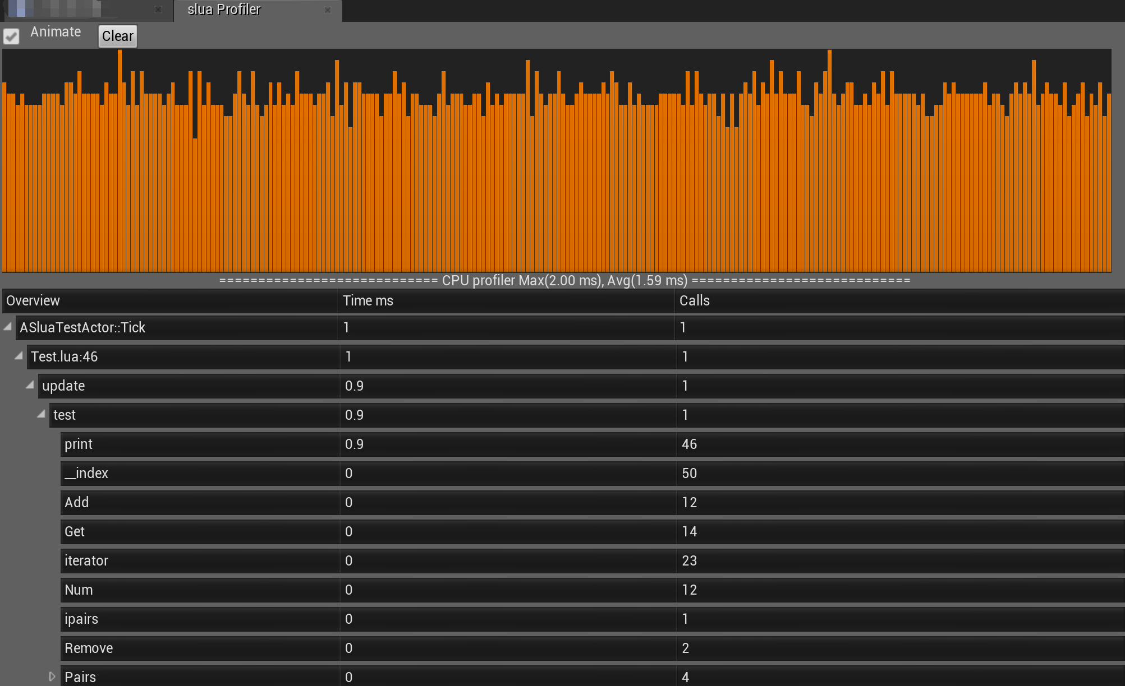1125x686 pixels.
Task: Collapse the ASluaTestActor::Tick node
Action: (8, 327)
